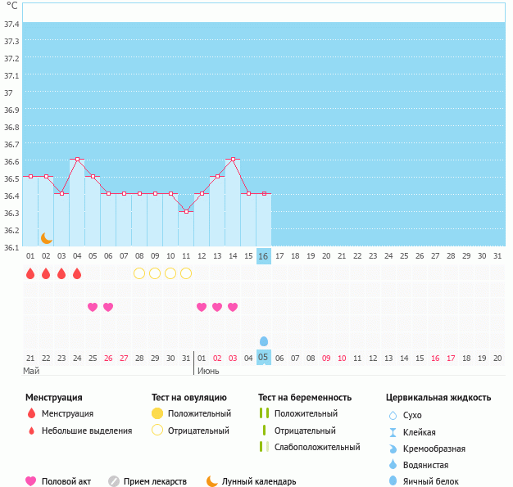Click the negative ovulation circle under day 11
513x487 pixels.
coord(186,273)
